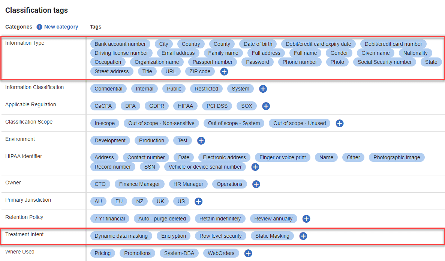Add a tag to Information Classification row

(x=263, y=89)
